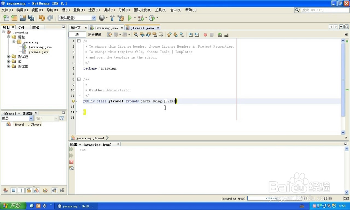Collapse the javaswing project node

3,32
